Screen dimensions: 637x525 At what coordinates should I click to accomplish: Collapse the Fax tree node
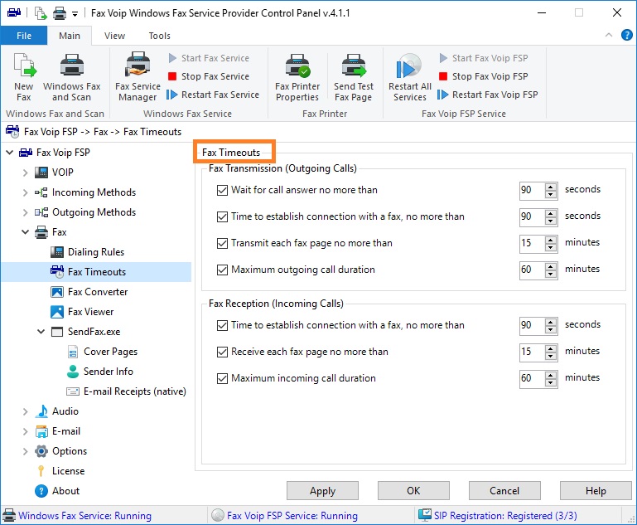coord(25,232)
